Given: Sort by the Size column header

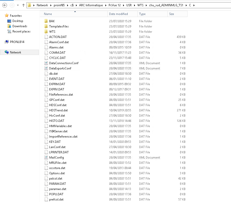Looking at the screenshot, I should 172,14.
